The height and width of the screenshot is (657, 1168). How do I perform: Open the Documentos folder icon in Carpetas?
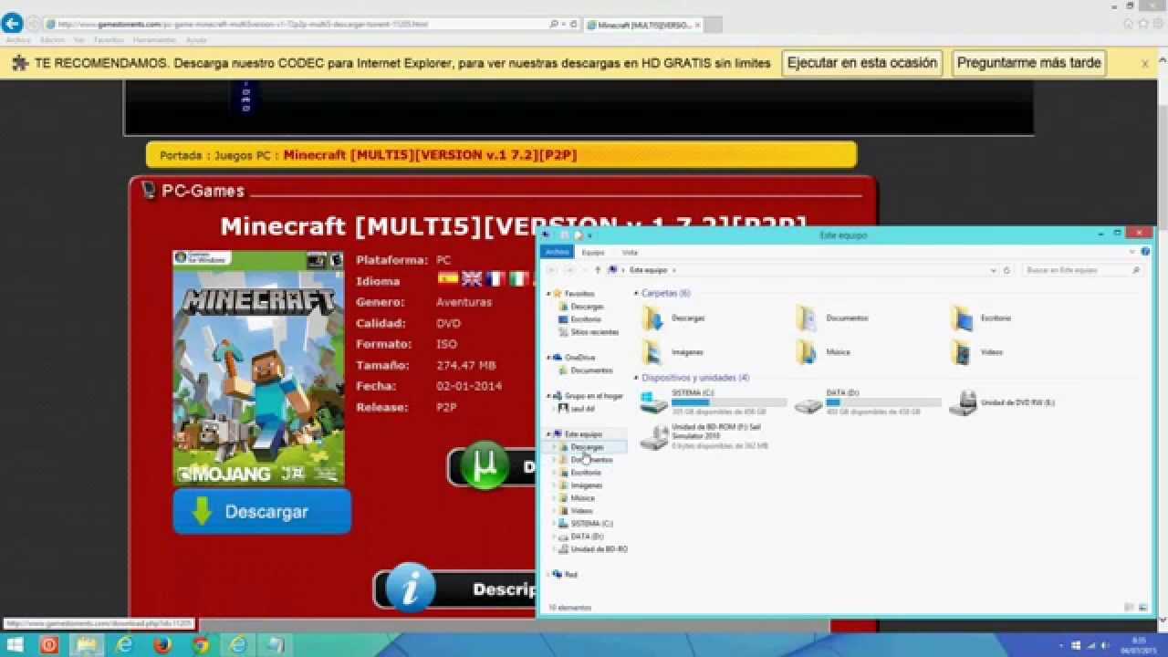pyautogui.click(x=807, y=318)
